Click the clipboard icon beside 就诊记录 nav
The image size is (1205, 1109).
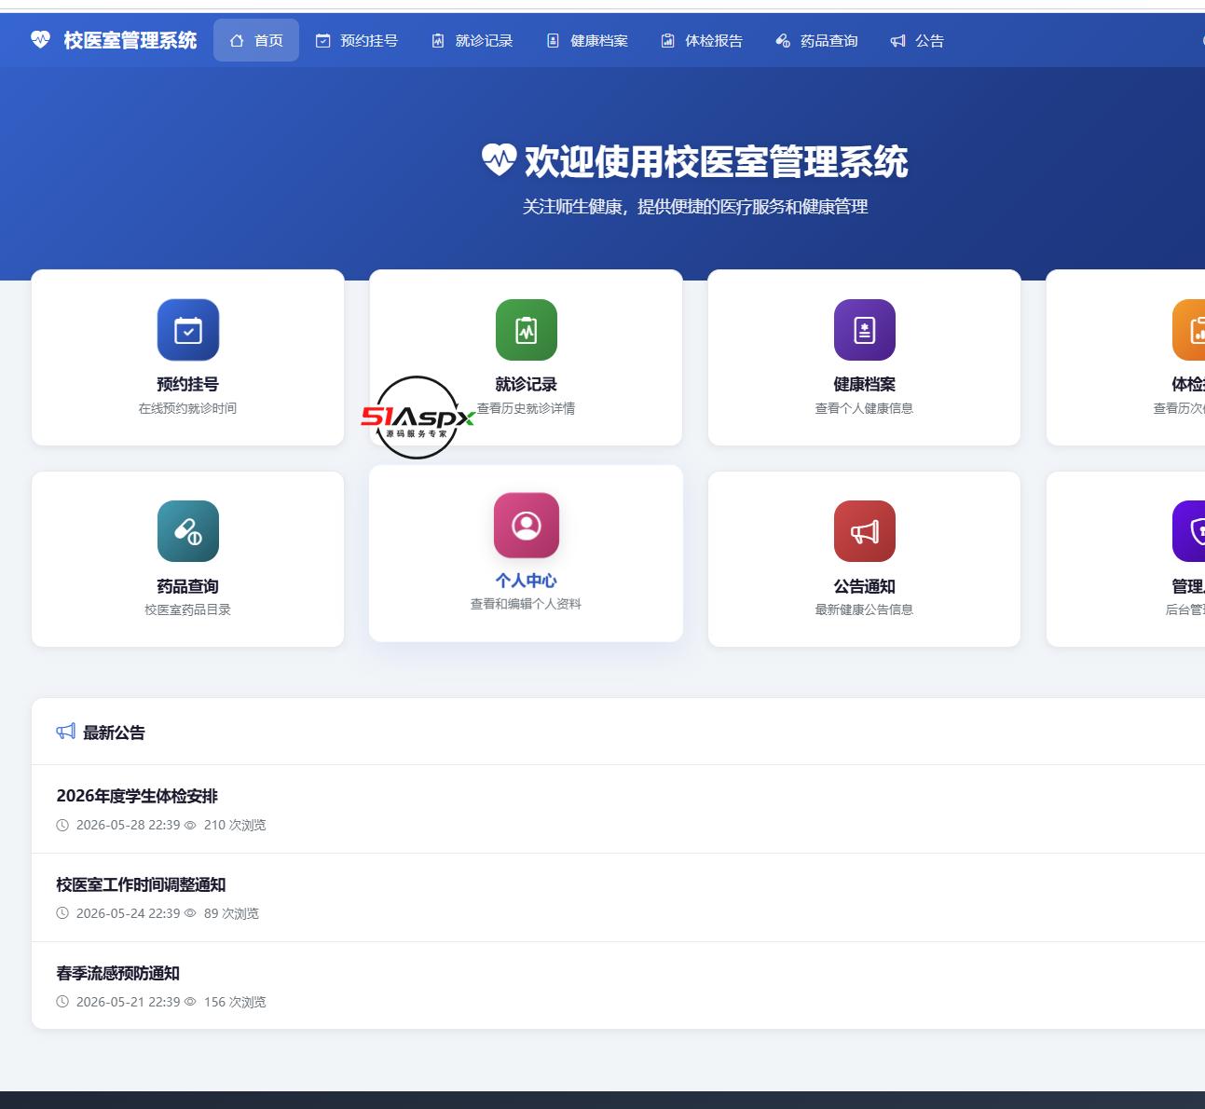[438, 40]
